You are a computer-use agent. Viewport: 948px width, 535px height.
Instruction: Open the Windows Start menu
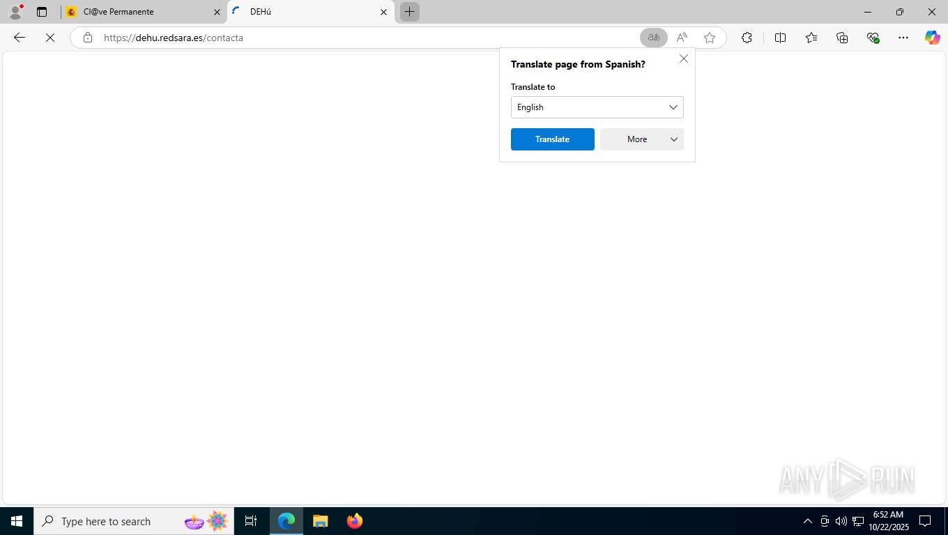pos(17,521)
